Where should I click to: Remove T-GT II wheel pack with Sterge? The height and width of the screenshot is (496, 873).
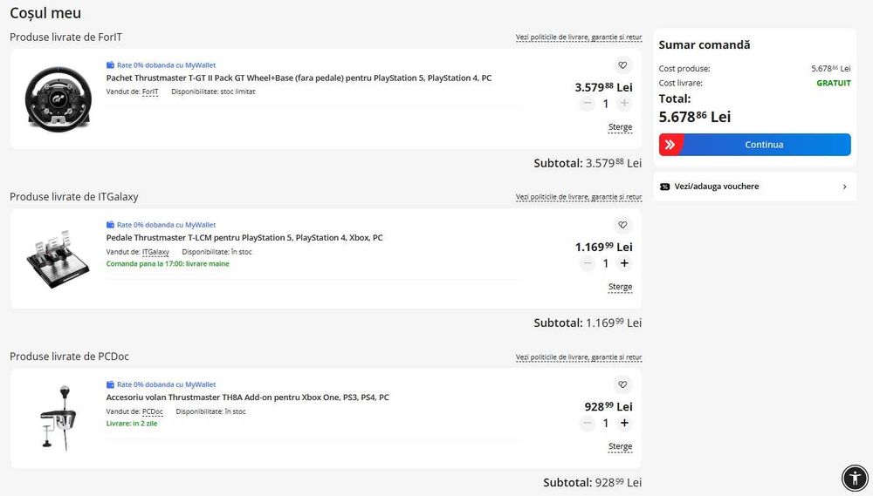point(620,127)
